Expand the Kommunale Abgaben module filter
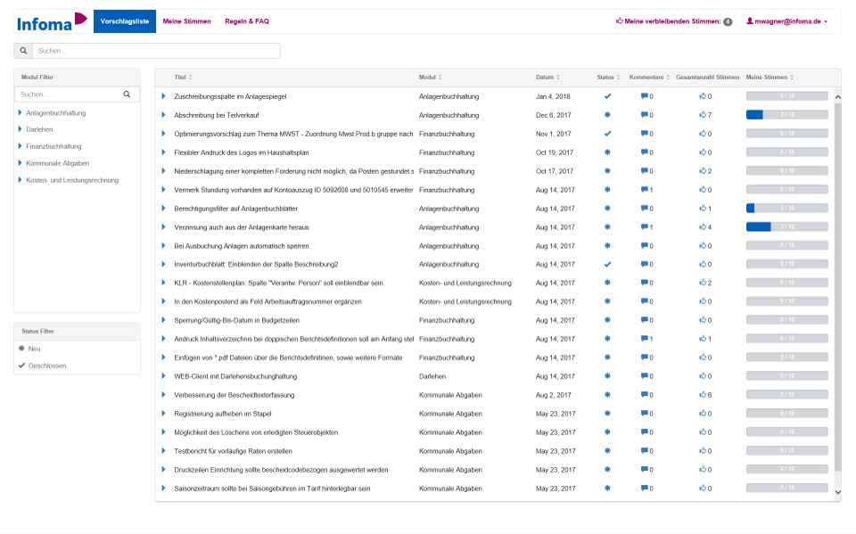Viewport: 856px width, 534px height. 21,163
